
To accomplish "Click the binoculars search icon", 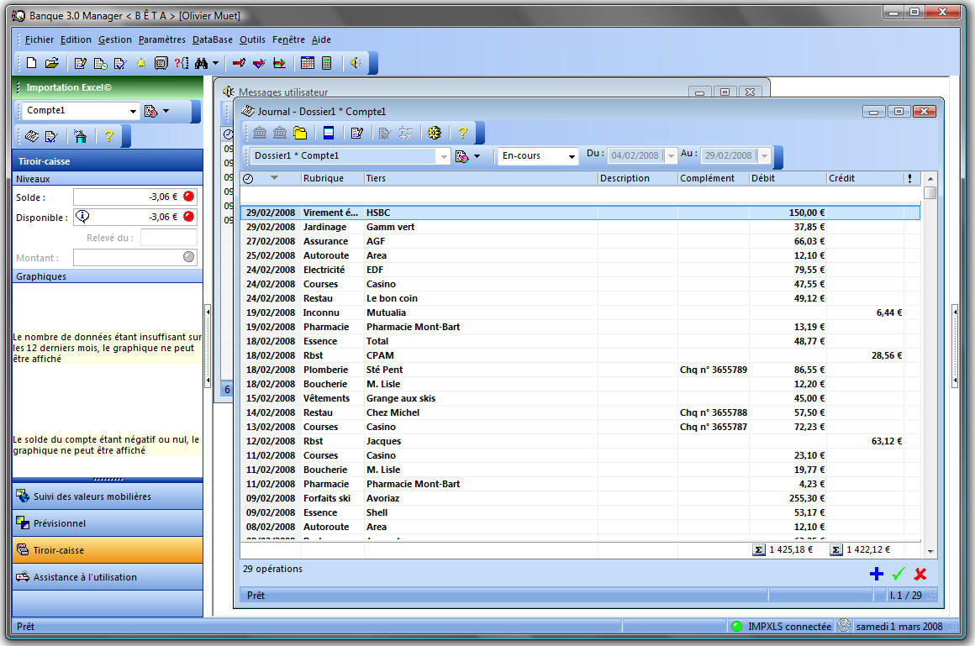I will 201,63.
